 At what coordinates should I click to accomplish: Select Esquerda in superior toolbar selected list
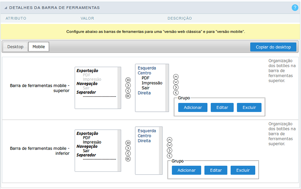point(147,68)
